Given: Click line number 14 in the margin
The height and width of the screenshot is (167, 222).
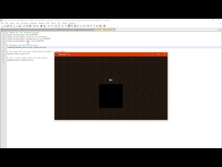Looking at the screenshot, I should 3,60.
